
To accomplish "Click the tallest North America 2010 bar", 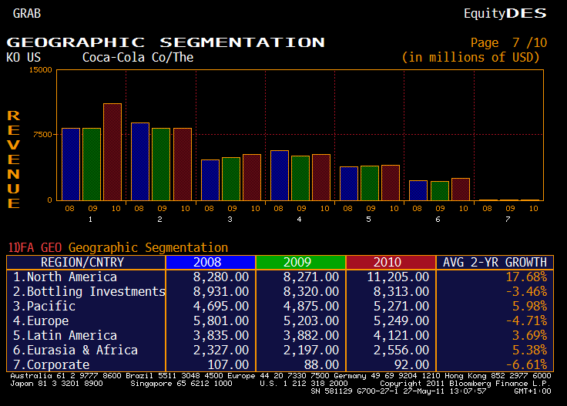I will pos(112,152).
